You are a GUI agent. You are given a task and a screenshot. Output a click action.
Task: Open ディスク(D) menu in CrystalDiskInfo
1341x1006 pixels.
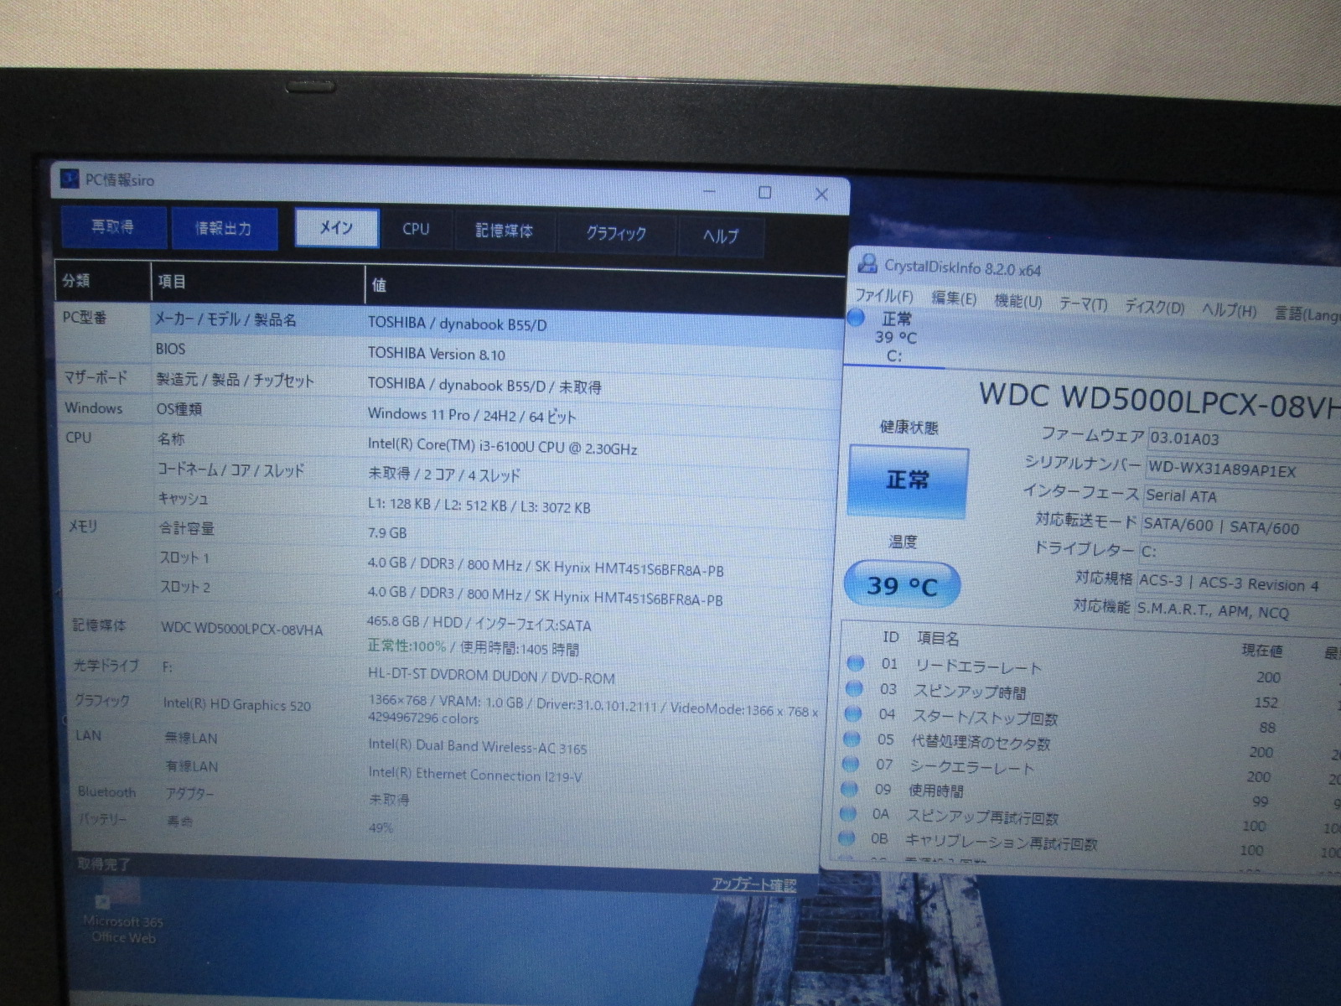[1154, 307]
